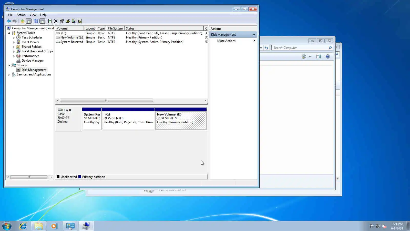Expand the Event Viewer node

point(14,42)
